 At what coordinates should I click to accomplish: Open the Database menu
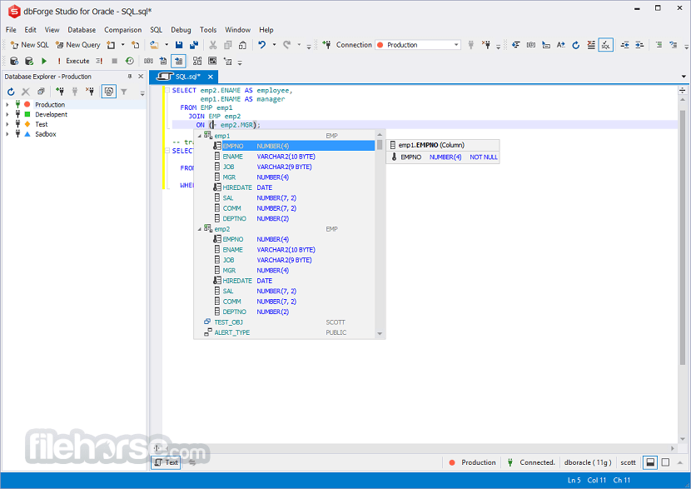coord(82,30)
